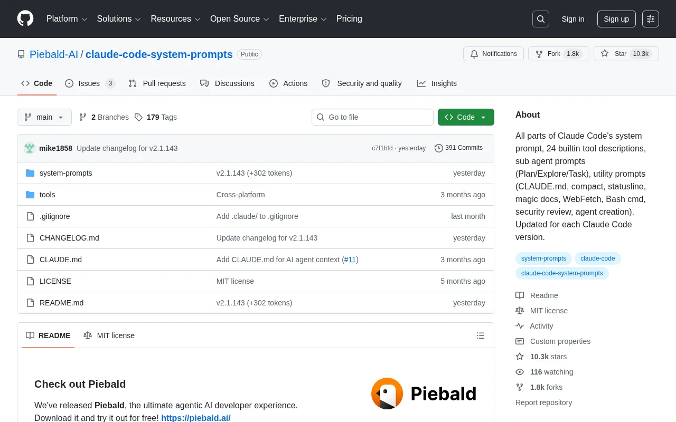Click the Notifications button
The width and height of the screenshot is (676, 422).
pos(493,54)
